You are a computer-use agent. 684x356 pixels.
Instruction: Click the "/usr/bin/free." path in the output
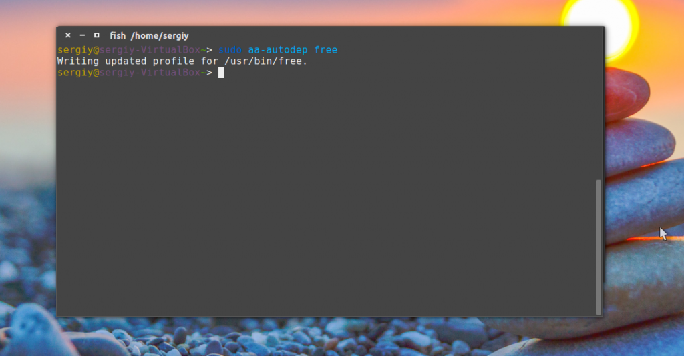266,61
